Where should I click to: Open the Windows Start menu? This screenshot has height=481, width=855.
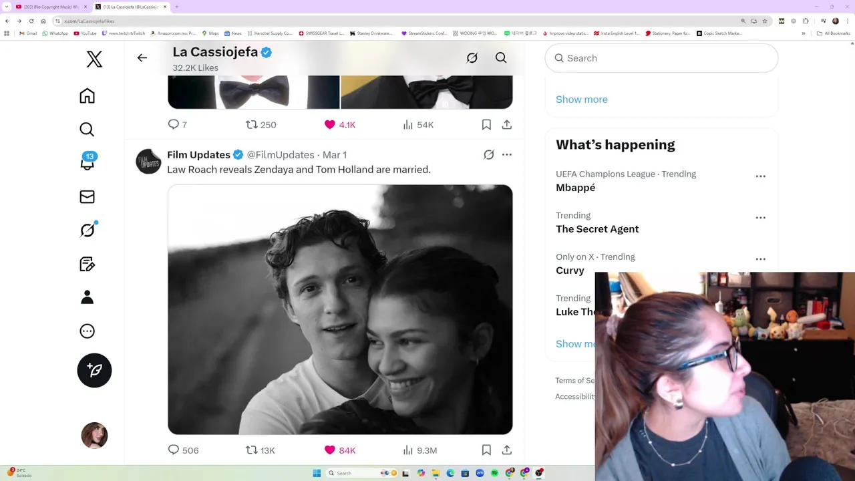click(317, 473)
